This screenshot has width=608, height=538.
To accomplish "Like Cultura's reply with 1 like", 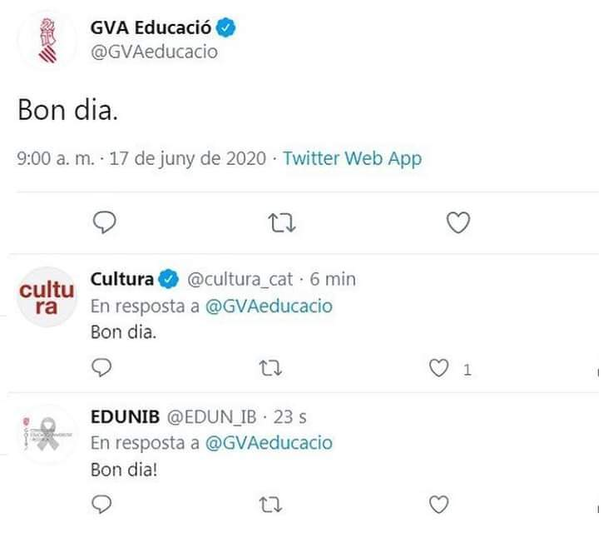I will [x=439, y=367].
